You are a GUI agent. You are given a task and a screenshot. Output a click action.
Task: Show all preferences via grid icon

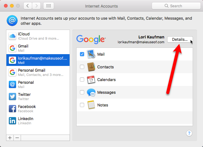click(x=49, y=6)
